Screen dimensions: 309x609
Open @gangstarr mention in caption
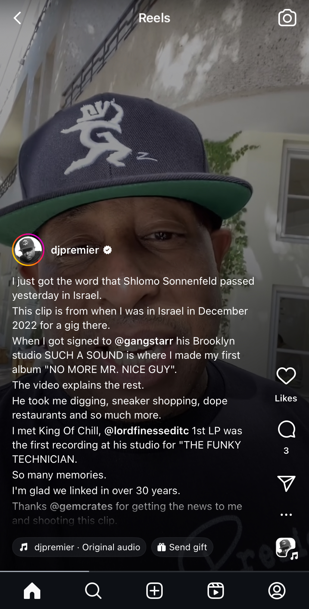click(x=144, y=341)
